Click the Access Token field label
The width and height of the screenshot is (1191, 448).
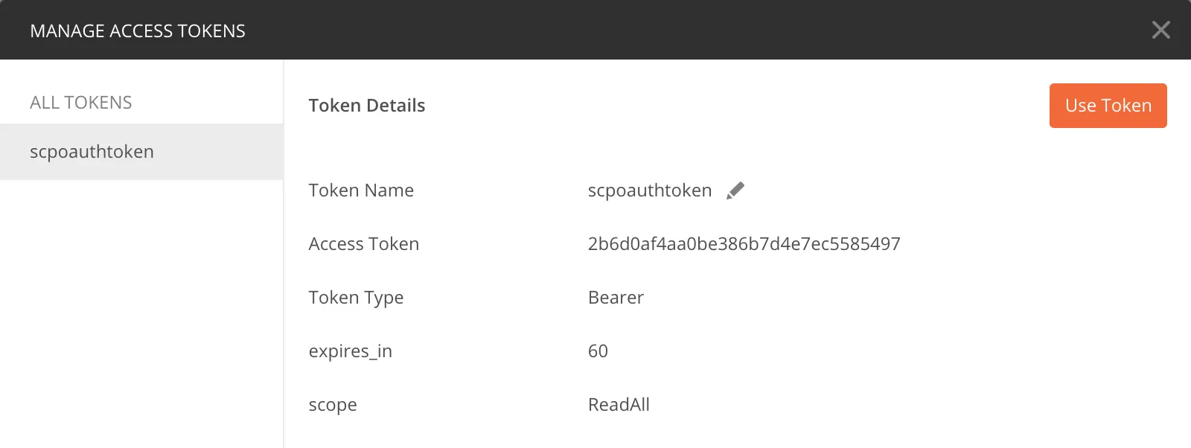pyautogui.click(x=364, y=244)
